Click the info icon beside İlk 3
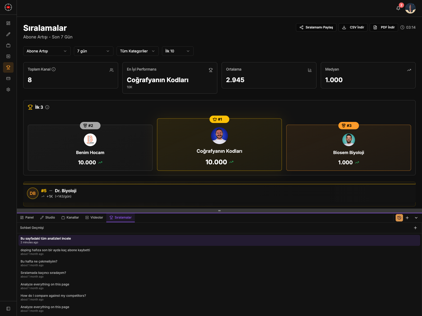The width and height of the screenshot is (422, 316). (47, 107)
